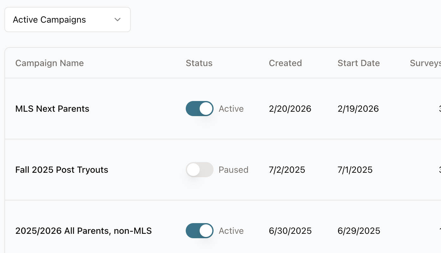Click the Status column header

(199, 63)
